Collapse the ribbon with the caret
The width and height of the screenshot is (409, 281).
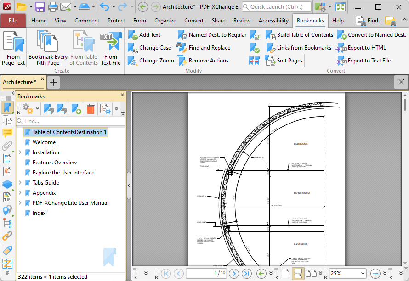point(404,20)
